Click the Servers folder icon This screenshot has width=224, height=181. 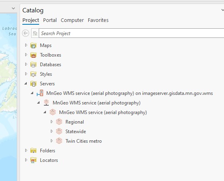[34, 84]
